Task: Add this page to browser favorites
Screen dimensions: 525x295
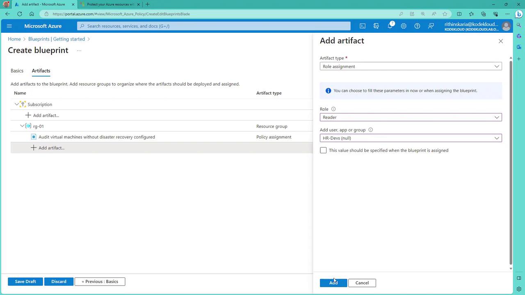Action: (x=445, y=14)
